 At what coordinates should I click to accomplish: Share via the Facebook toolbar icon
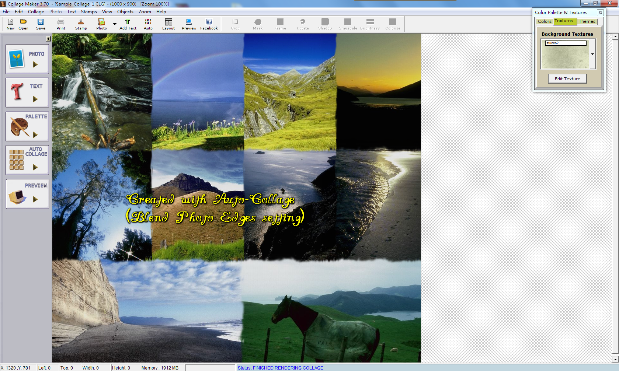209,24
